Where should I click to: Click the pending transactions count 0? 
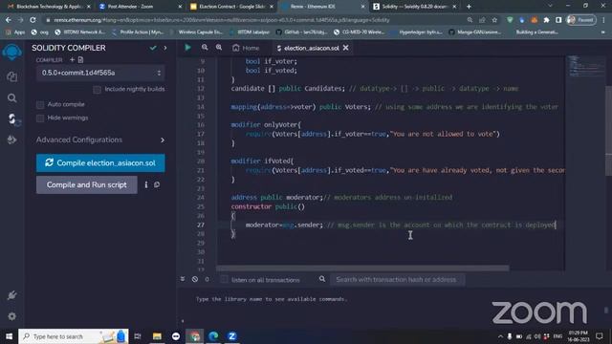[207, 279]
